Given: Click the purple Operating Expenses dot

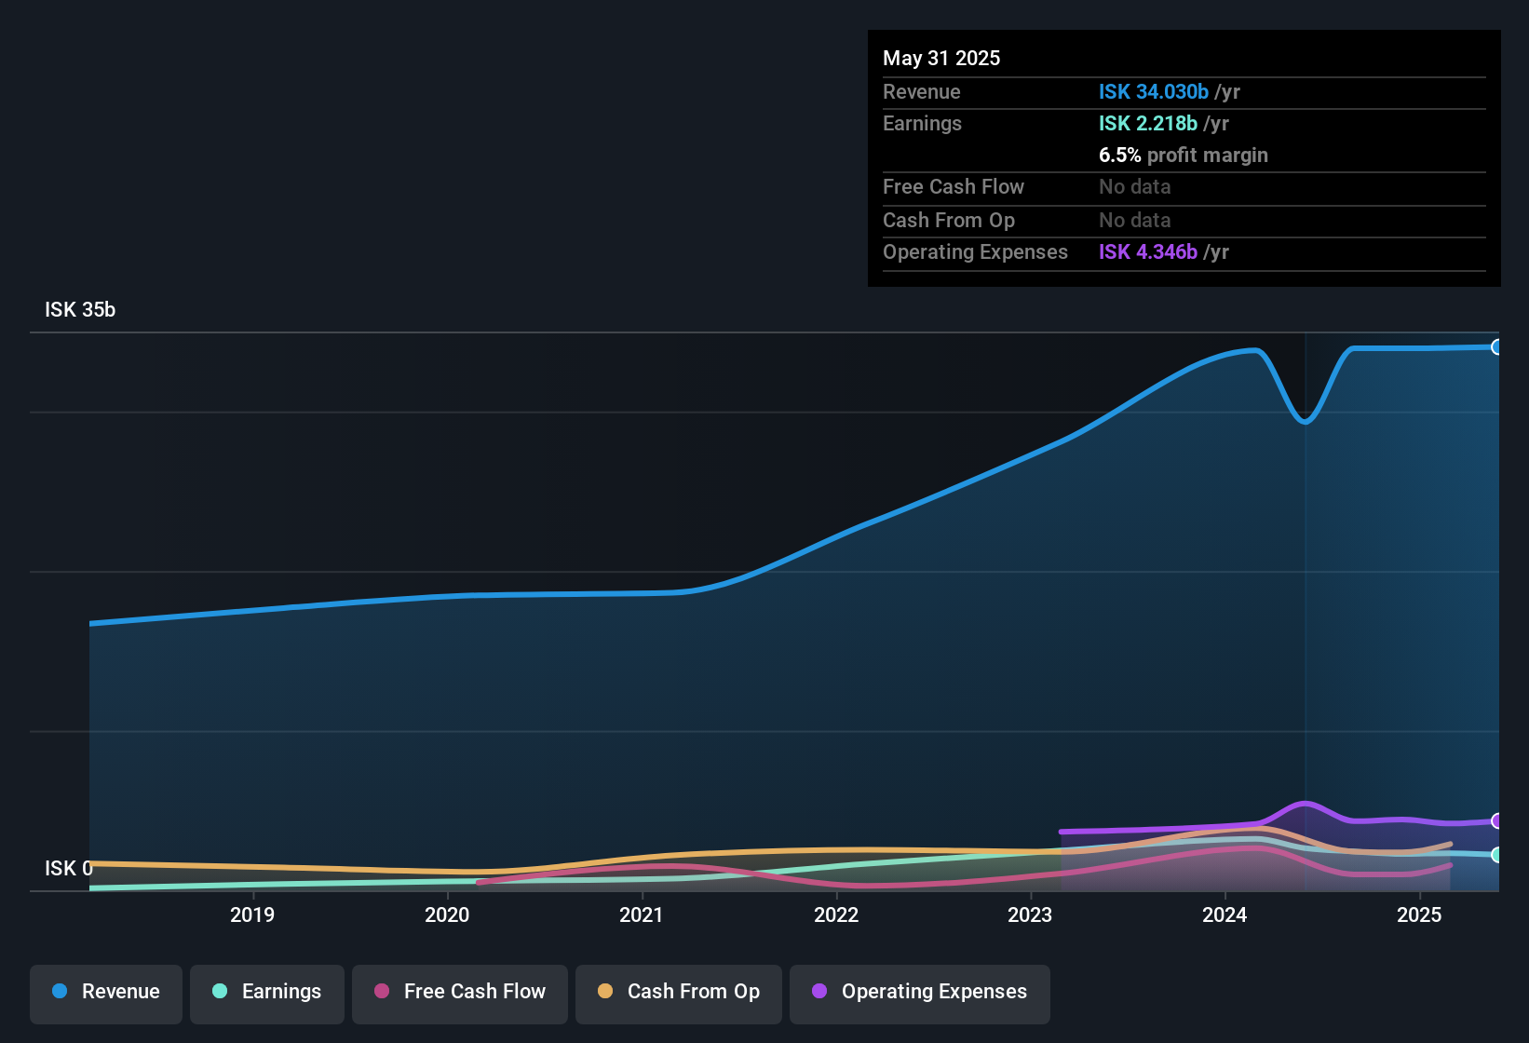Looking at the screenshot, I should tap(819, 991).
